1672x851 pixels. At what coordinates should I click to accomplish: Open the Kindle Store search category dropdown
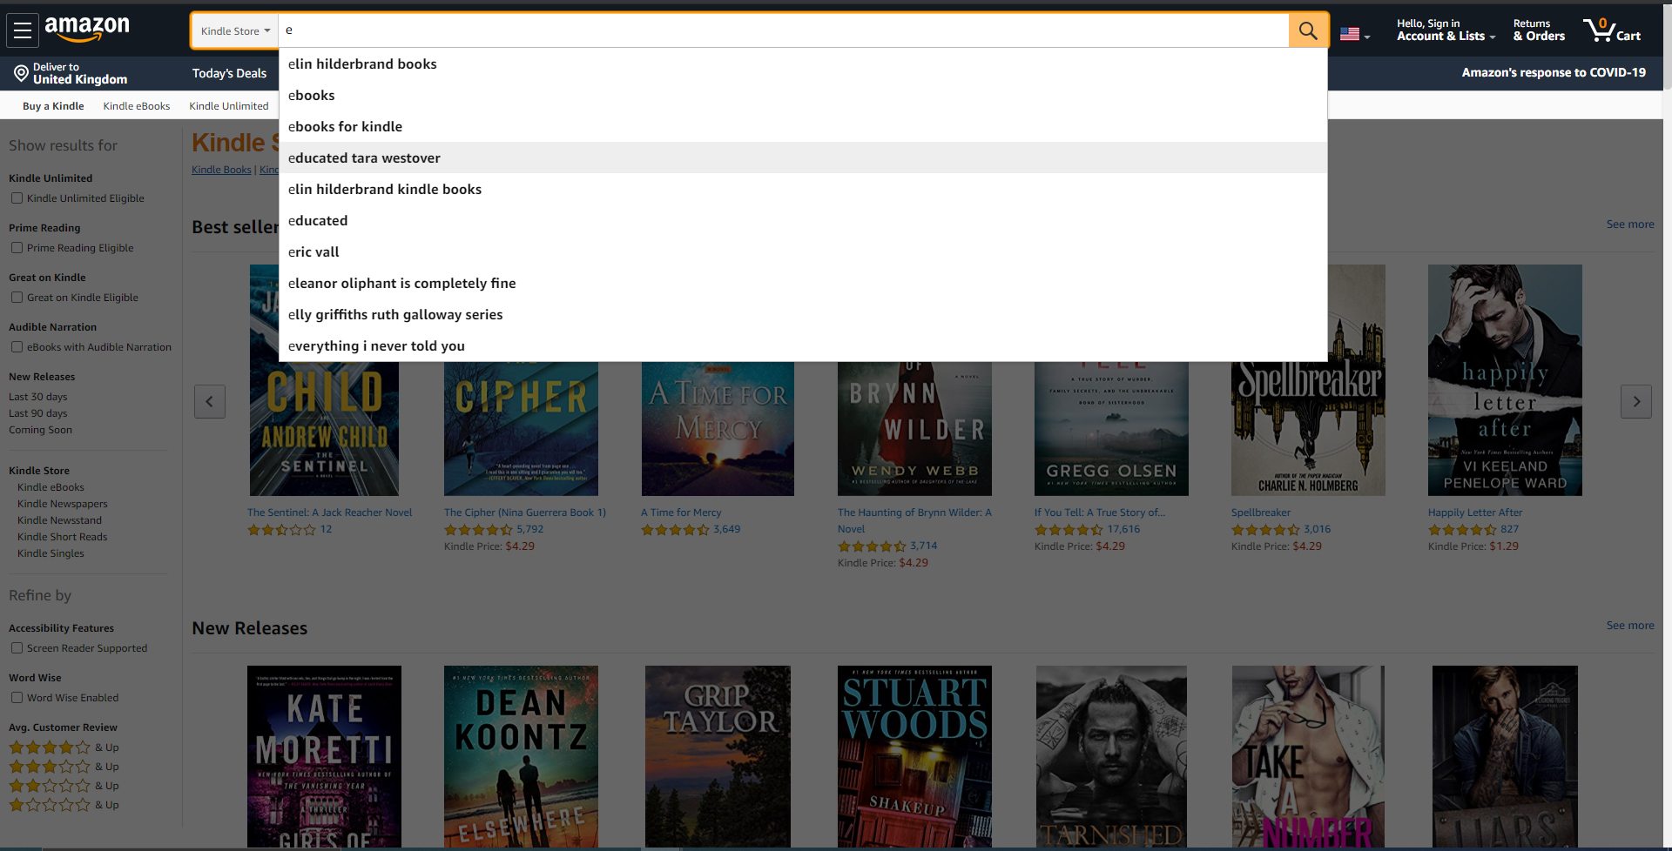[x=235, y=30]
